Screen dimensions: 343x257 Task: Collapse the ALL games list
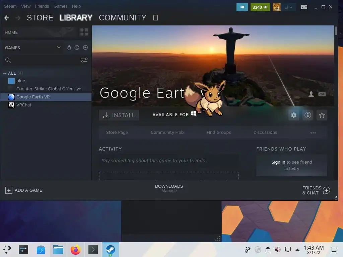point(5,73)
